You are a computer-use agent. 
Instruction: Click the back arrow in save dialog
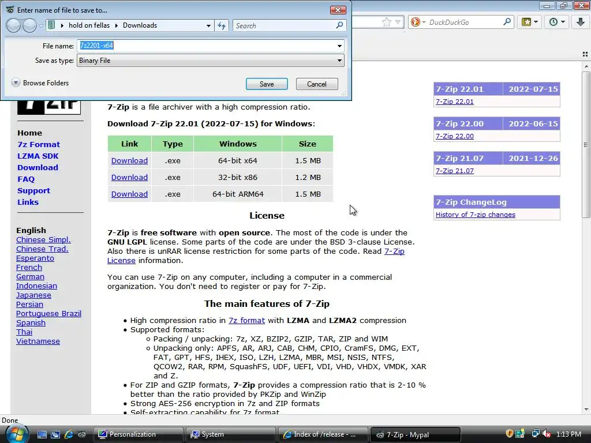(x=13, y=25)
